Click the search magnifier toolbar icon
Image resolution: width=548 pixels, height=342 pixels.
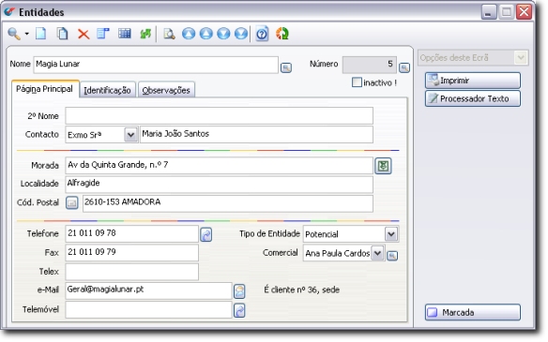[14, 34]
